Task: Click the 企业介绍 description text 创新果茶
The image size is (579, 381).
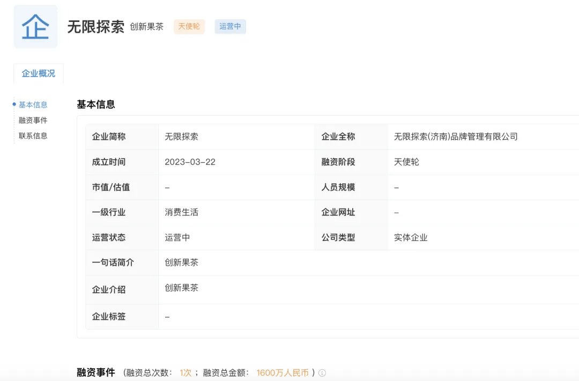Action: pos(181,288)
